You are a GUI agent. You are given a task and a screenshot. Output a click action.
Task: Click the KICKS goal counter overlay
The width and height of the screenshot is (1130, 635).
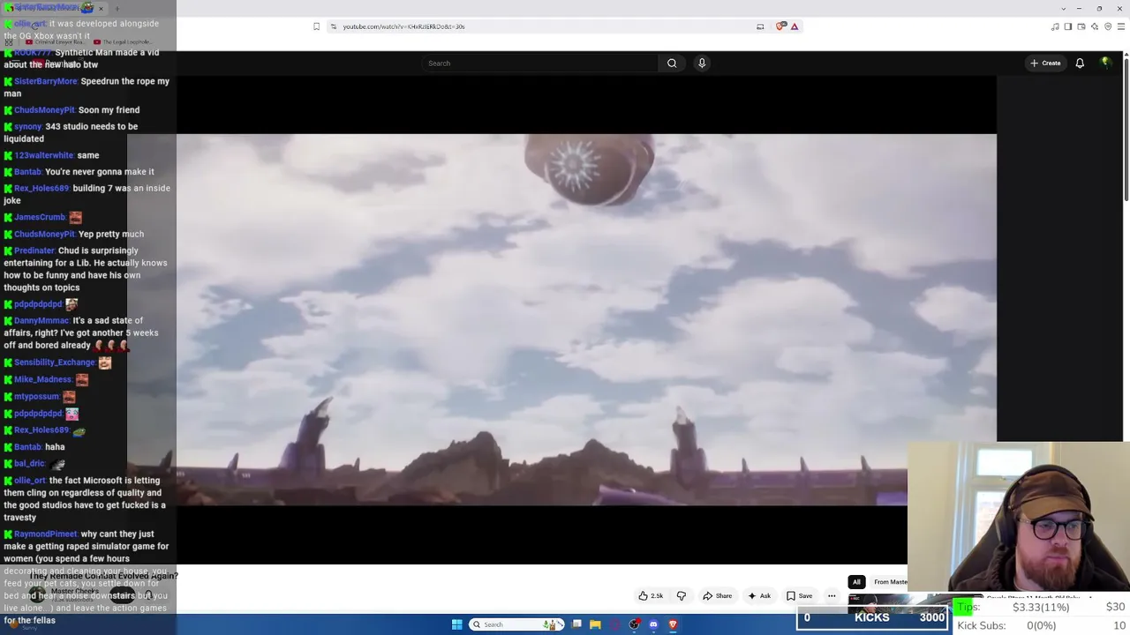(x=872, y=617)
